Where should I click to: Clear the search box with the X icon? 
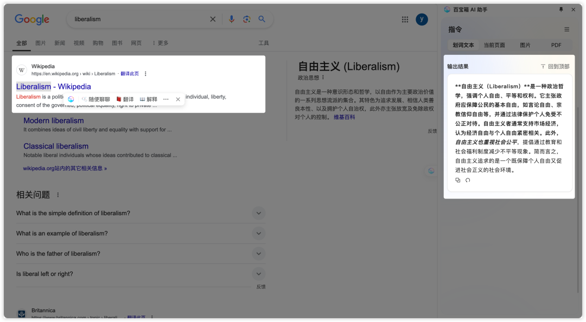[x=213, y=19]
